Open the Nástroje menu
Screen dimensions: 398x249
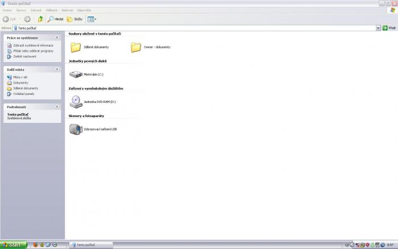point(67,10)
